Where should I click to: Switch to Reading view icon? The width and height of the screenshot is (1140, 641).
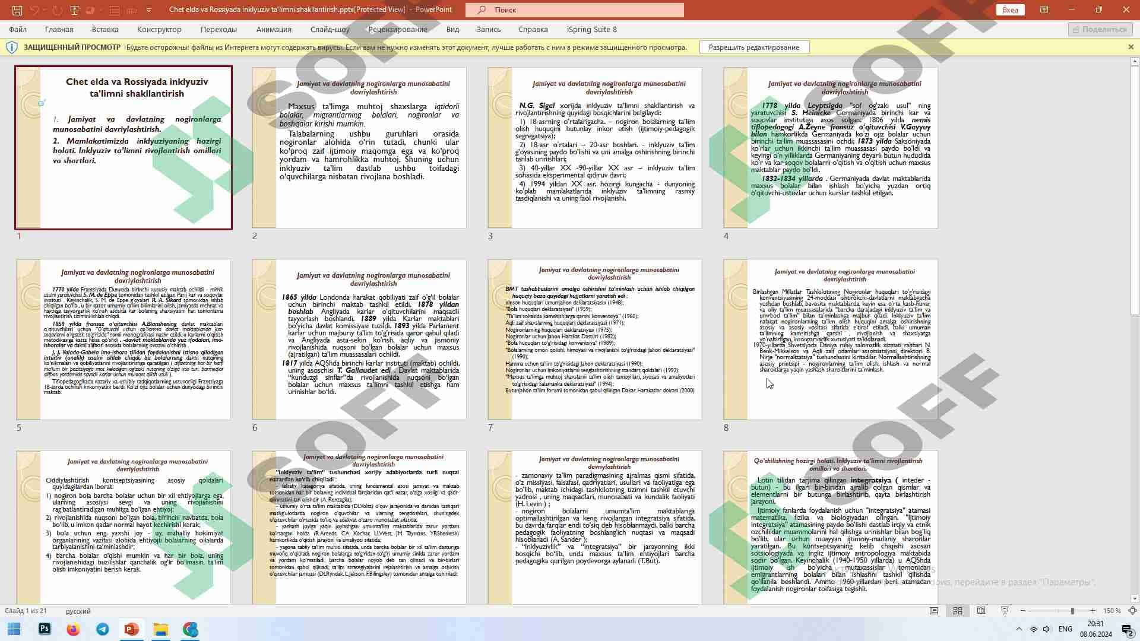click(981, 611)
